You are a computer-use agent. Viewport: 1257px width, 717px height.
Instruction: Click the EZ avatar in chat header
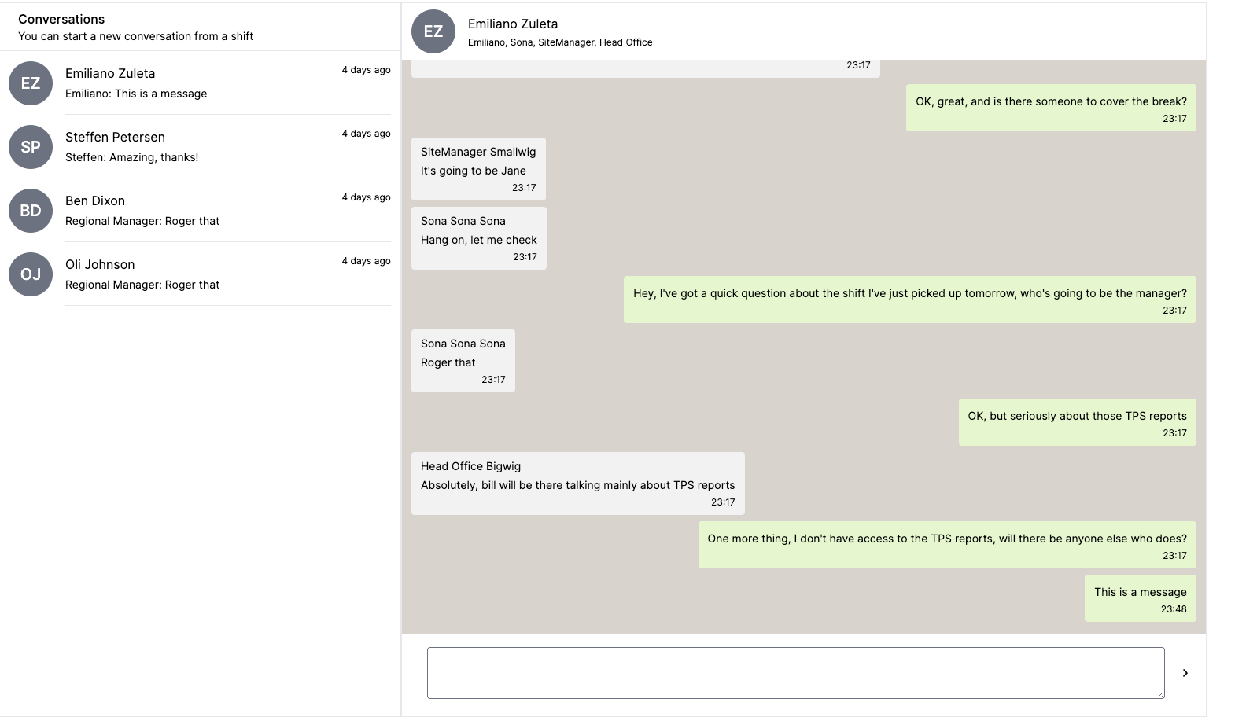pyautogui.click(x=433, y=31)
